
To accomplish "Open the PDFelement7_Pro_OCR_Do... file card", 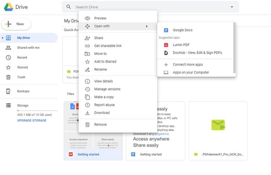I will click(x=218, y=131).
